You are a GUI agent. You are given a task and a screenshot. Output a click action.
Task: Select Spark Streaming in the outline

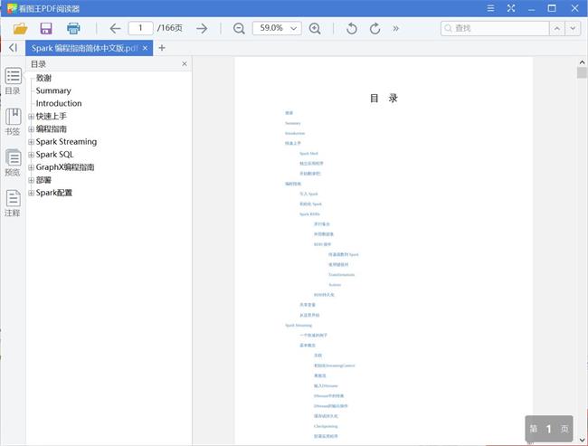click(66, 142)
